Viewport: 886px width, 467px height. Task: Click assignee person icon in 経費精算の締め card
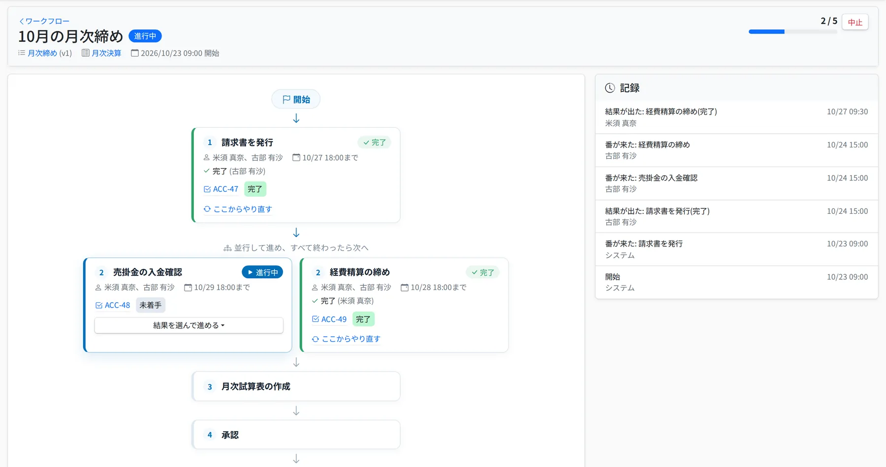(x=315, y=288)
